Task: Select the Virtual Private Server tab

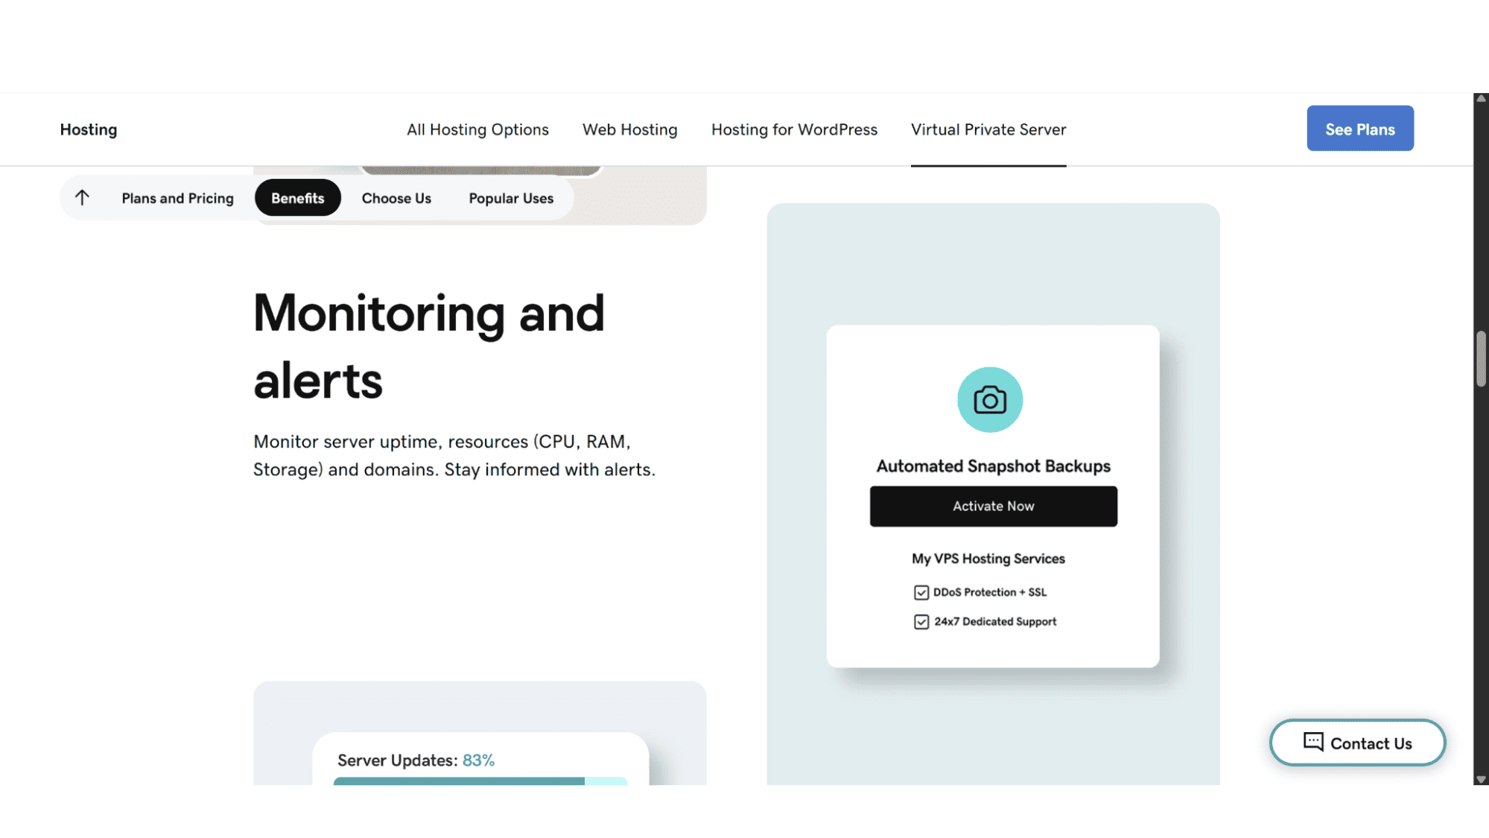Action: pyautogui.click(x=988, y=130)
